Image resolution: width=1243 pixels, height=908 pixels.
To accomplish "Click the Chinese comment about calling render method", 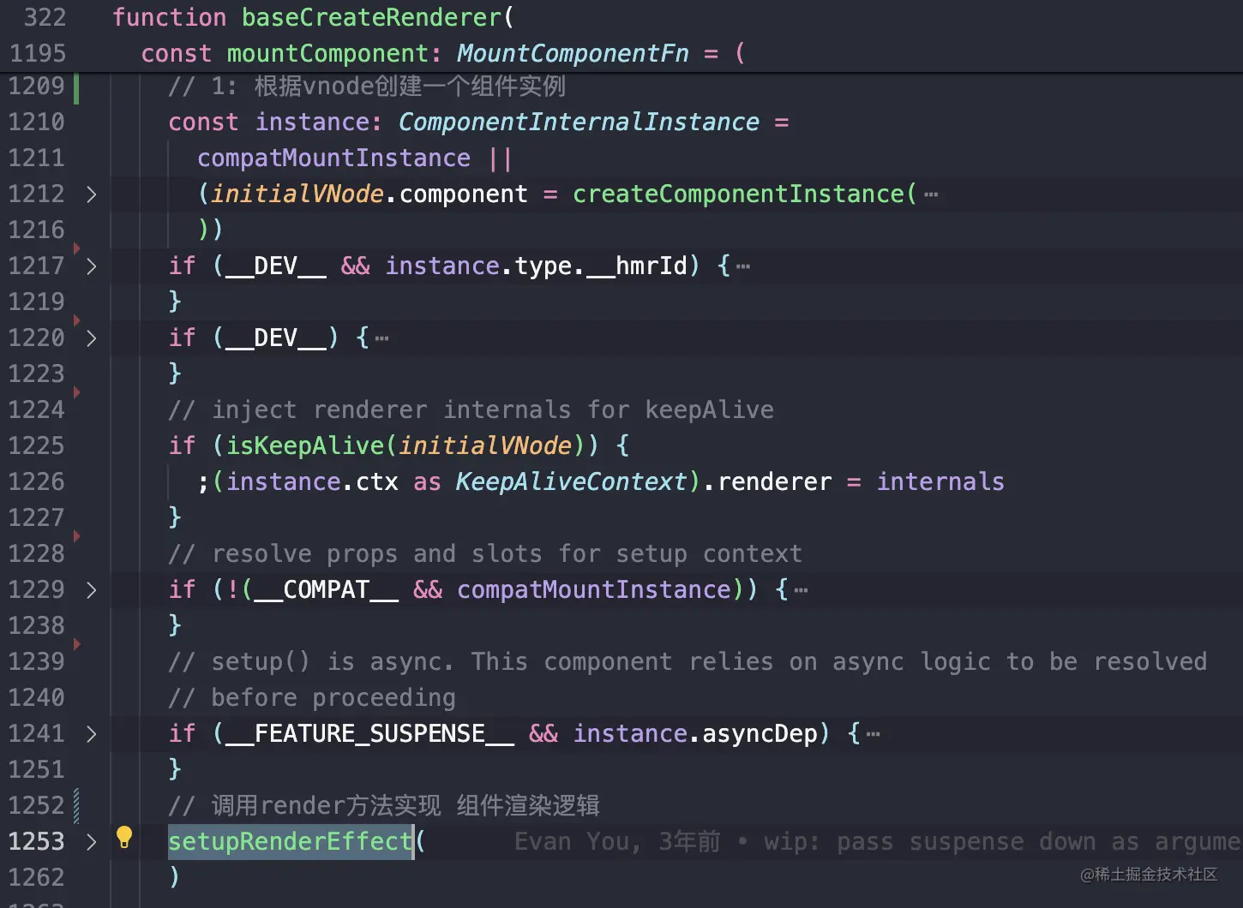I will [384, 806].
